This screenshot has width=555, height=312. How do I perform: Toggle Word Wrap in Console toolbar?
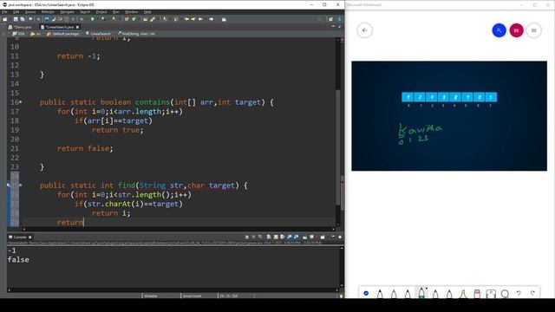[283, 237]
